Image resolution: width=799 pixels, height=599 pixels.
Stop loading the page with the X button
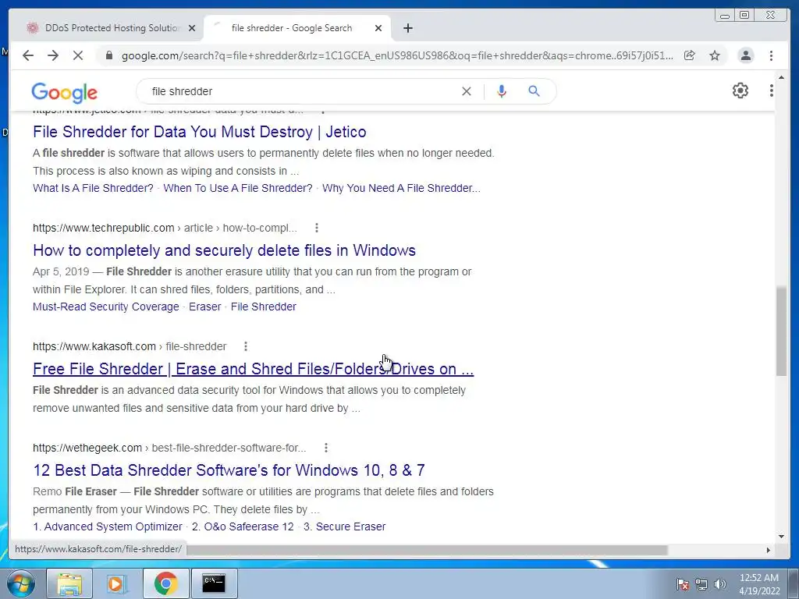tap(78, 55)
